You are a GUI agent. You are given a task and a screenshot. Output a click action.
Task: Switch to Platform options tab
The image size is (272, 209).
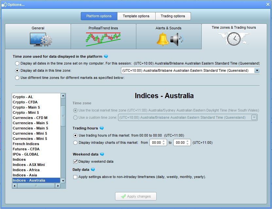(x=99, y=16)
